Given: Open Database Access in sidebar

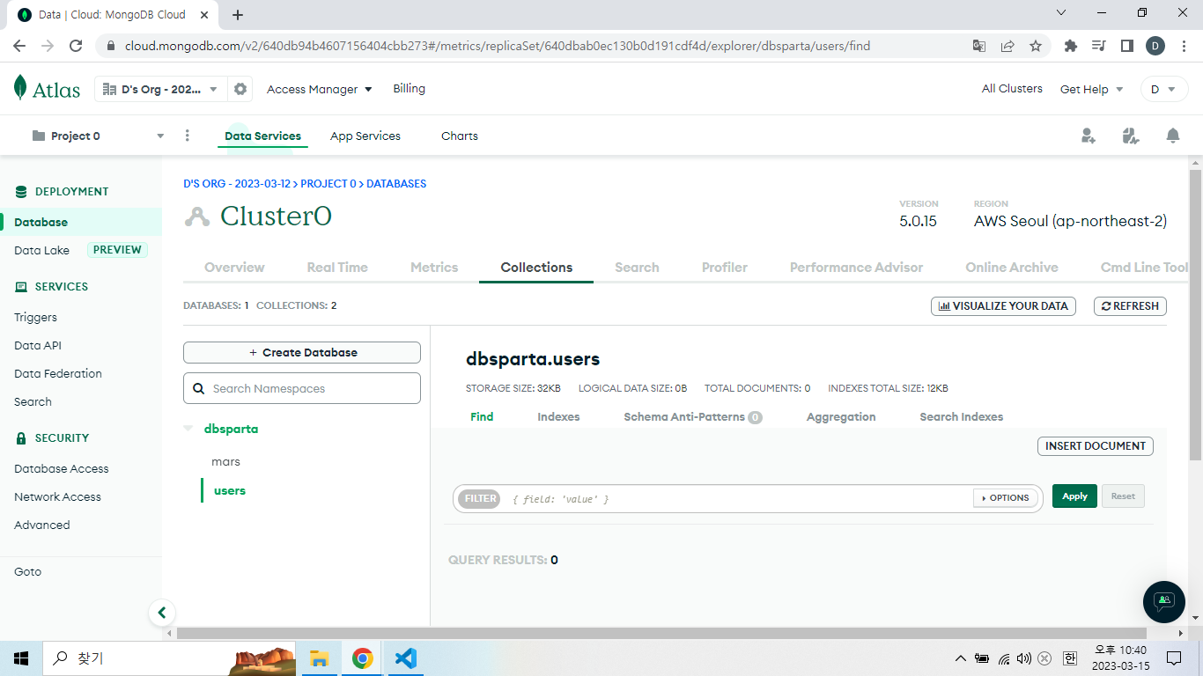Looking at the screenshot, I should click(62, 468).
